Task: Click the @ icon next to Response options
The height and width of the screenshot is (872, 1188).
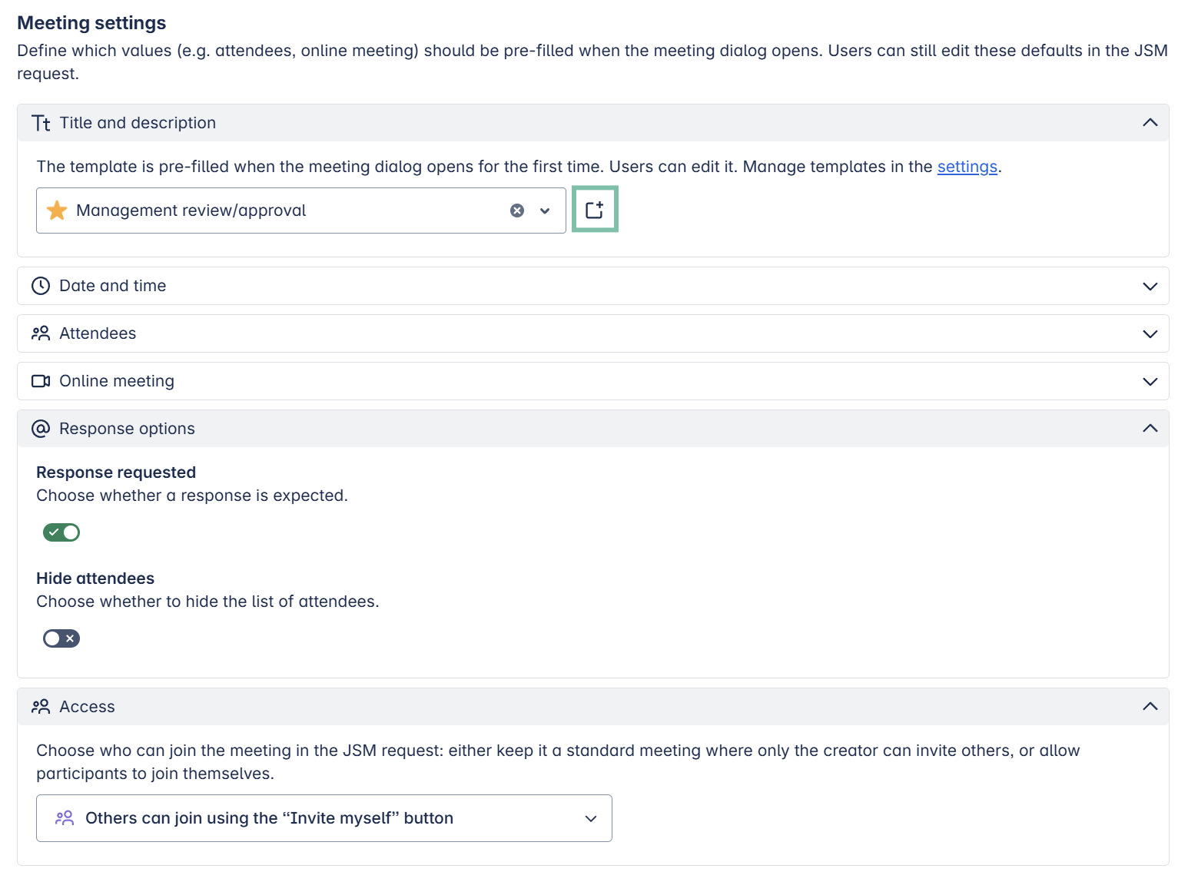Action: pyautogui.click(x=41, y=429)
